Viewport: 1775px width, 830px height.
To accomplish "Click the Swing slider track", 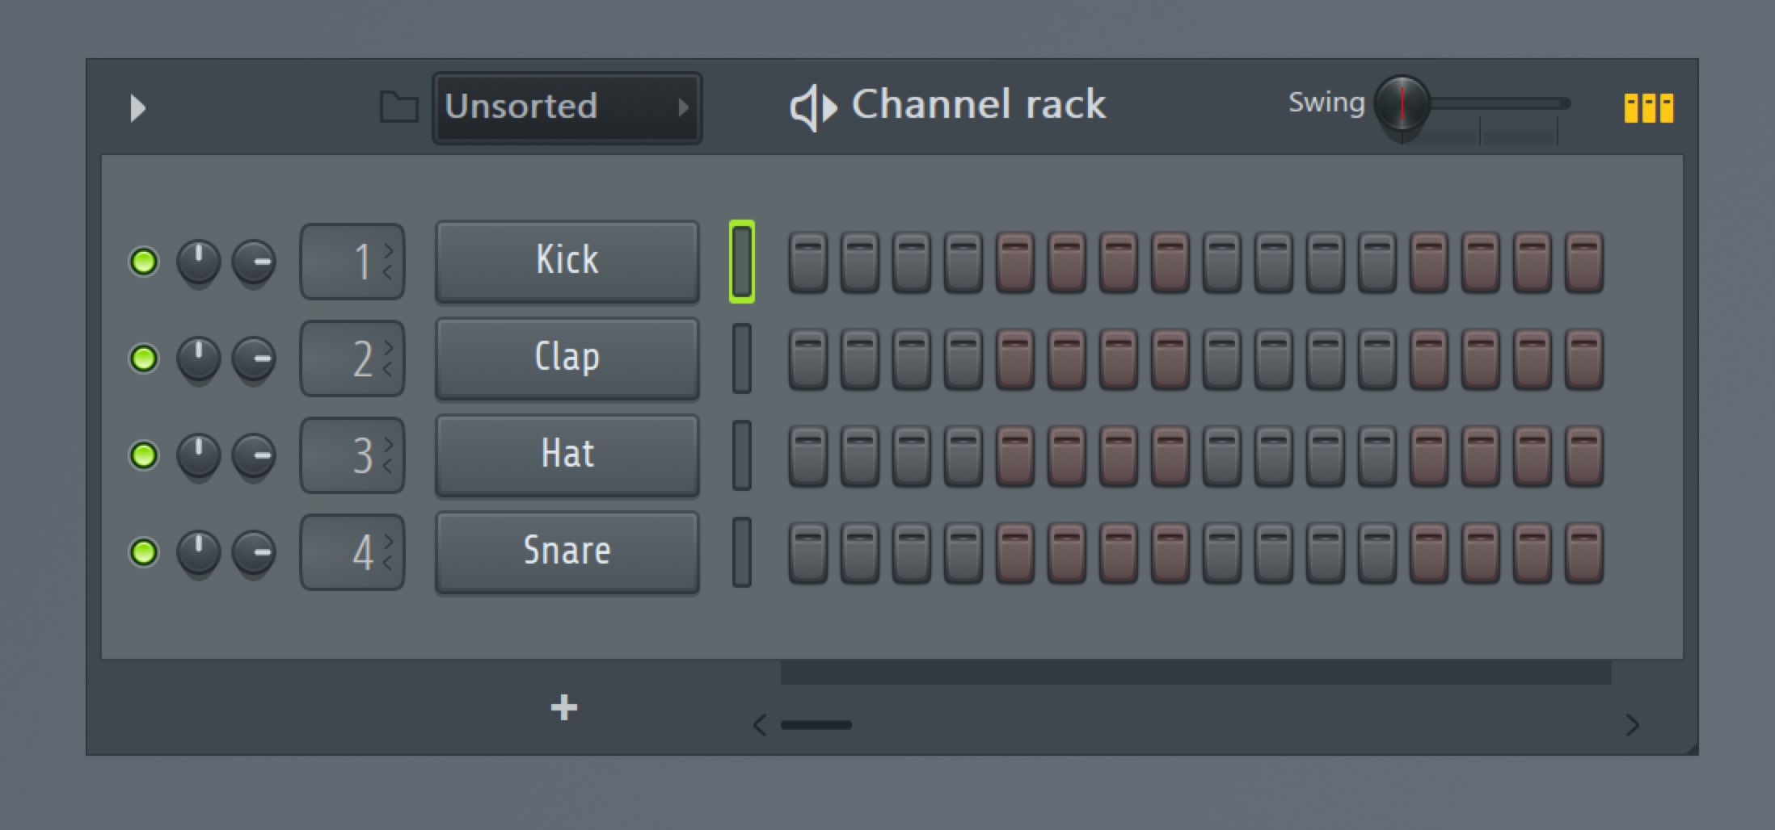I will coord(1500,103).
